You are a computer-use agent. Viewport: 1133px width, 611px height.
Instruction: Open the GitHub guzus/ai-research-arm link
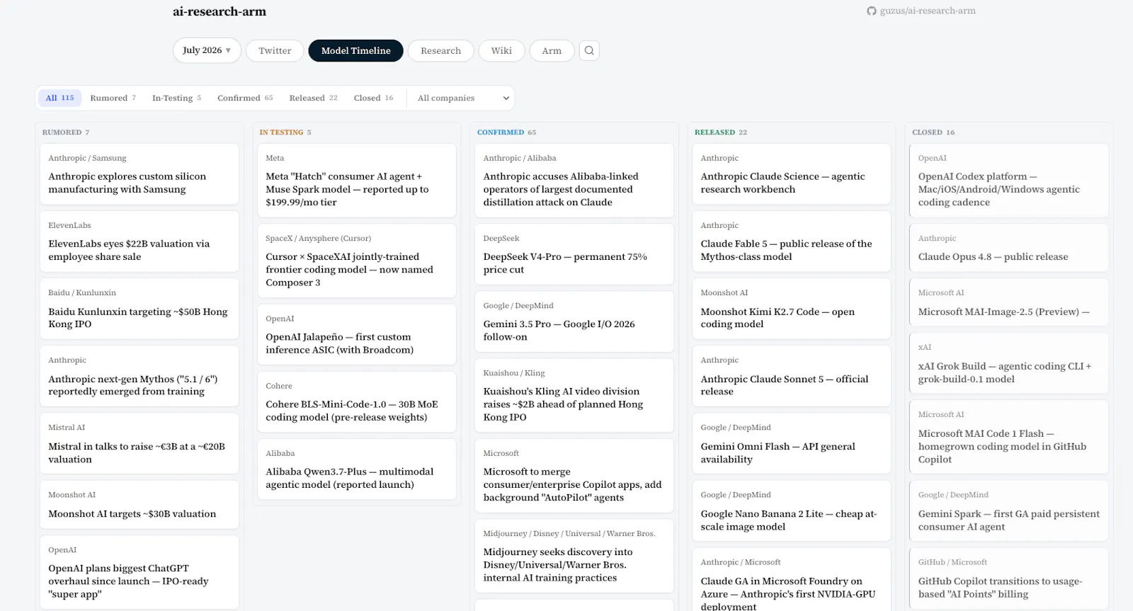(x=921, y=11)
